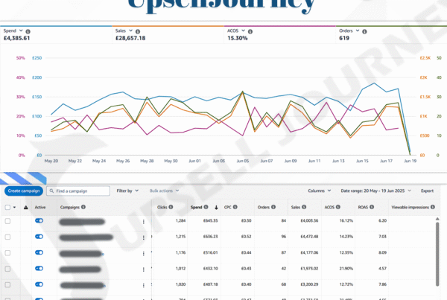Open the Date range 20 May - 19 Jun dropdown
This screenshot has width=447, height=300.
[x=375, y=191]
